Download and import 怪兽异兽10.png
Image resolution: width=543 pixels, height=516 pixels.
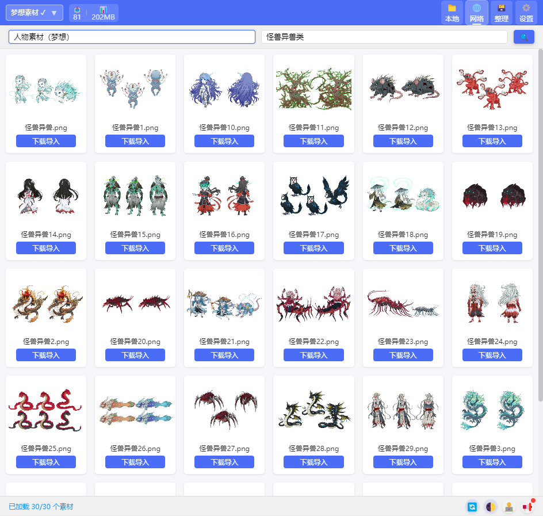click(224, 142)
